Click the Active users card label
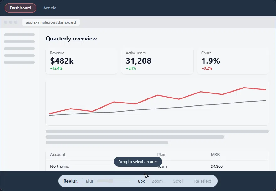 [x=135, y=53]
